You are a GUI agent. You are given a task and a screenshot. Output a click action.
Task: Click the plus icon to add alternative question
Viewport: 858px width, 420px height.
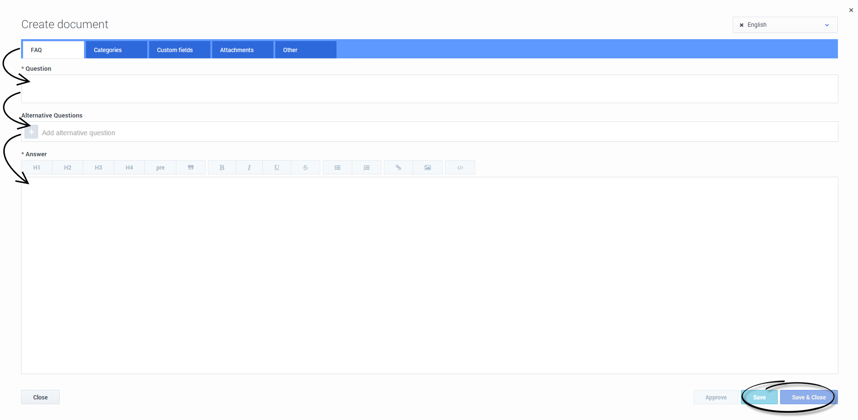32,132
